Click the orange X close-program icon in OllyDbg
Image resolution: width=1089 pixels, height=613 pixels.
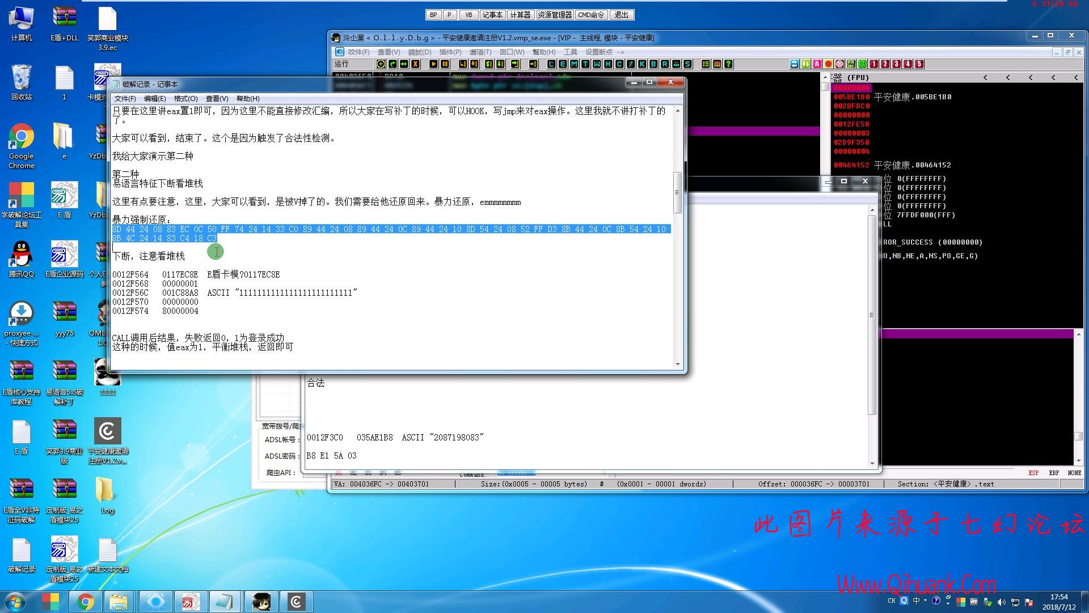415,64
